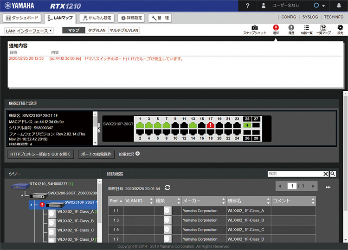Image resolution: width=348 pixels, height=250 pixels.
Task: Sort by 機器名 column
Action: [249, 201]
